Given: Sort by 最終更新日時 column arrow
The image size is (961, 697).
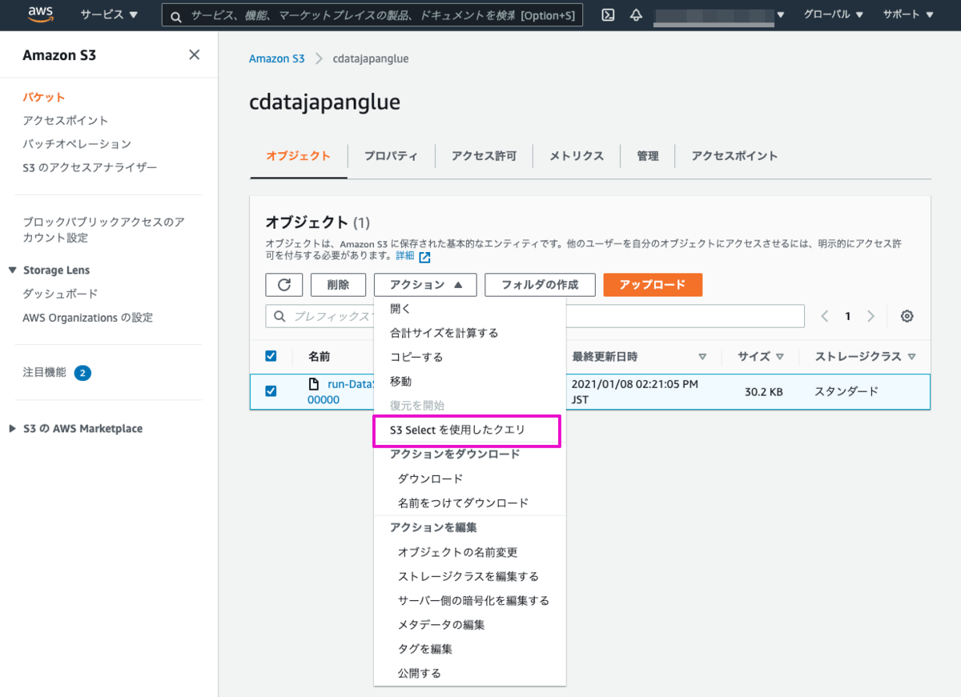Looking at the screenshot, I should click(x=702, y=357).
